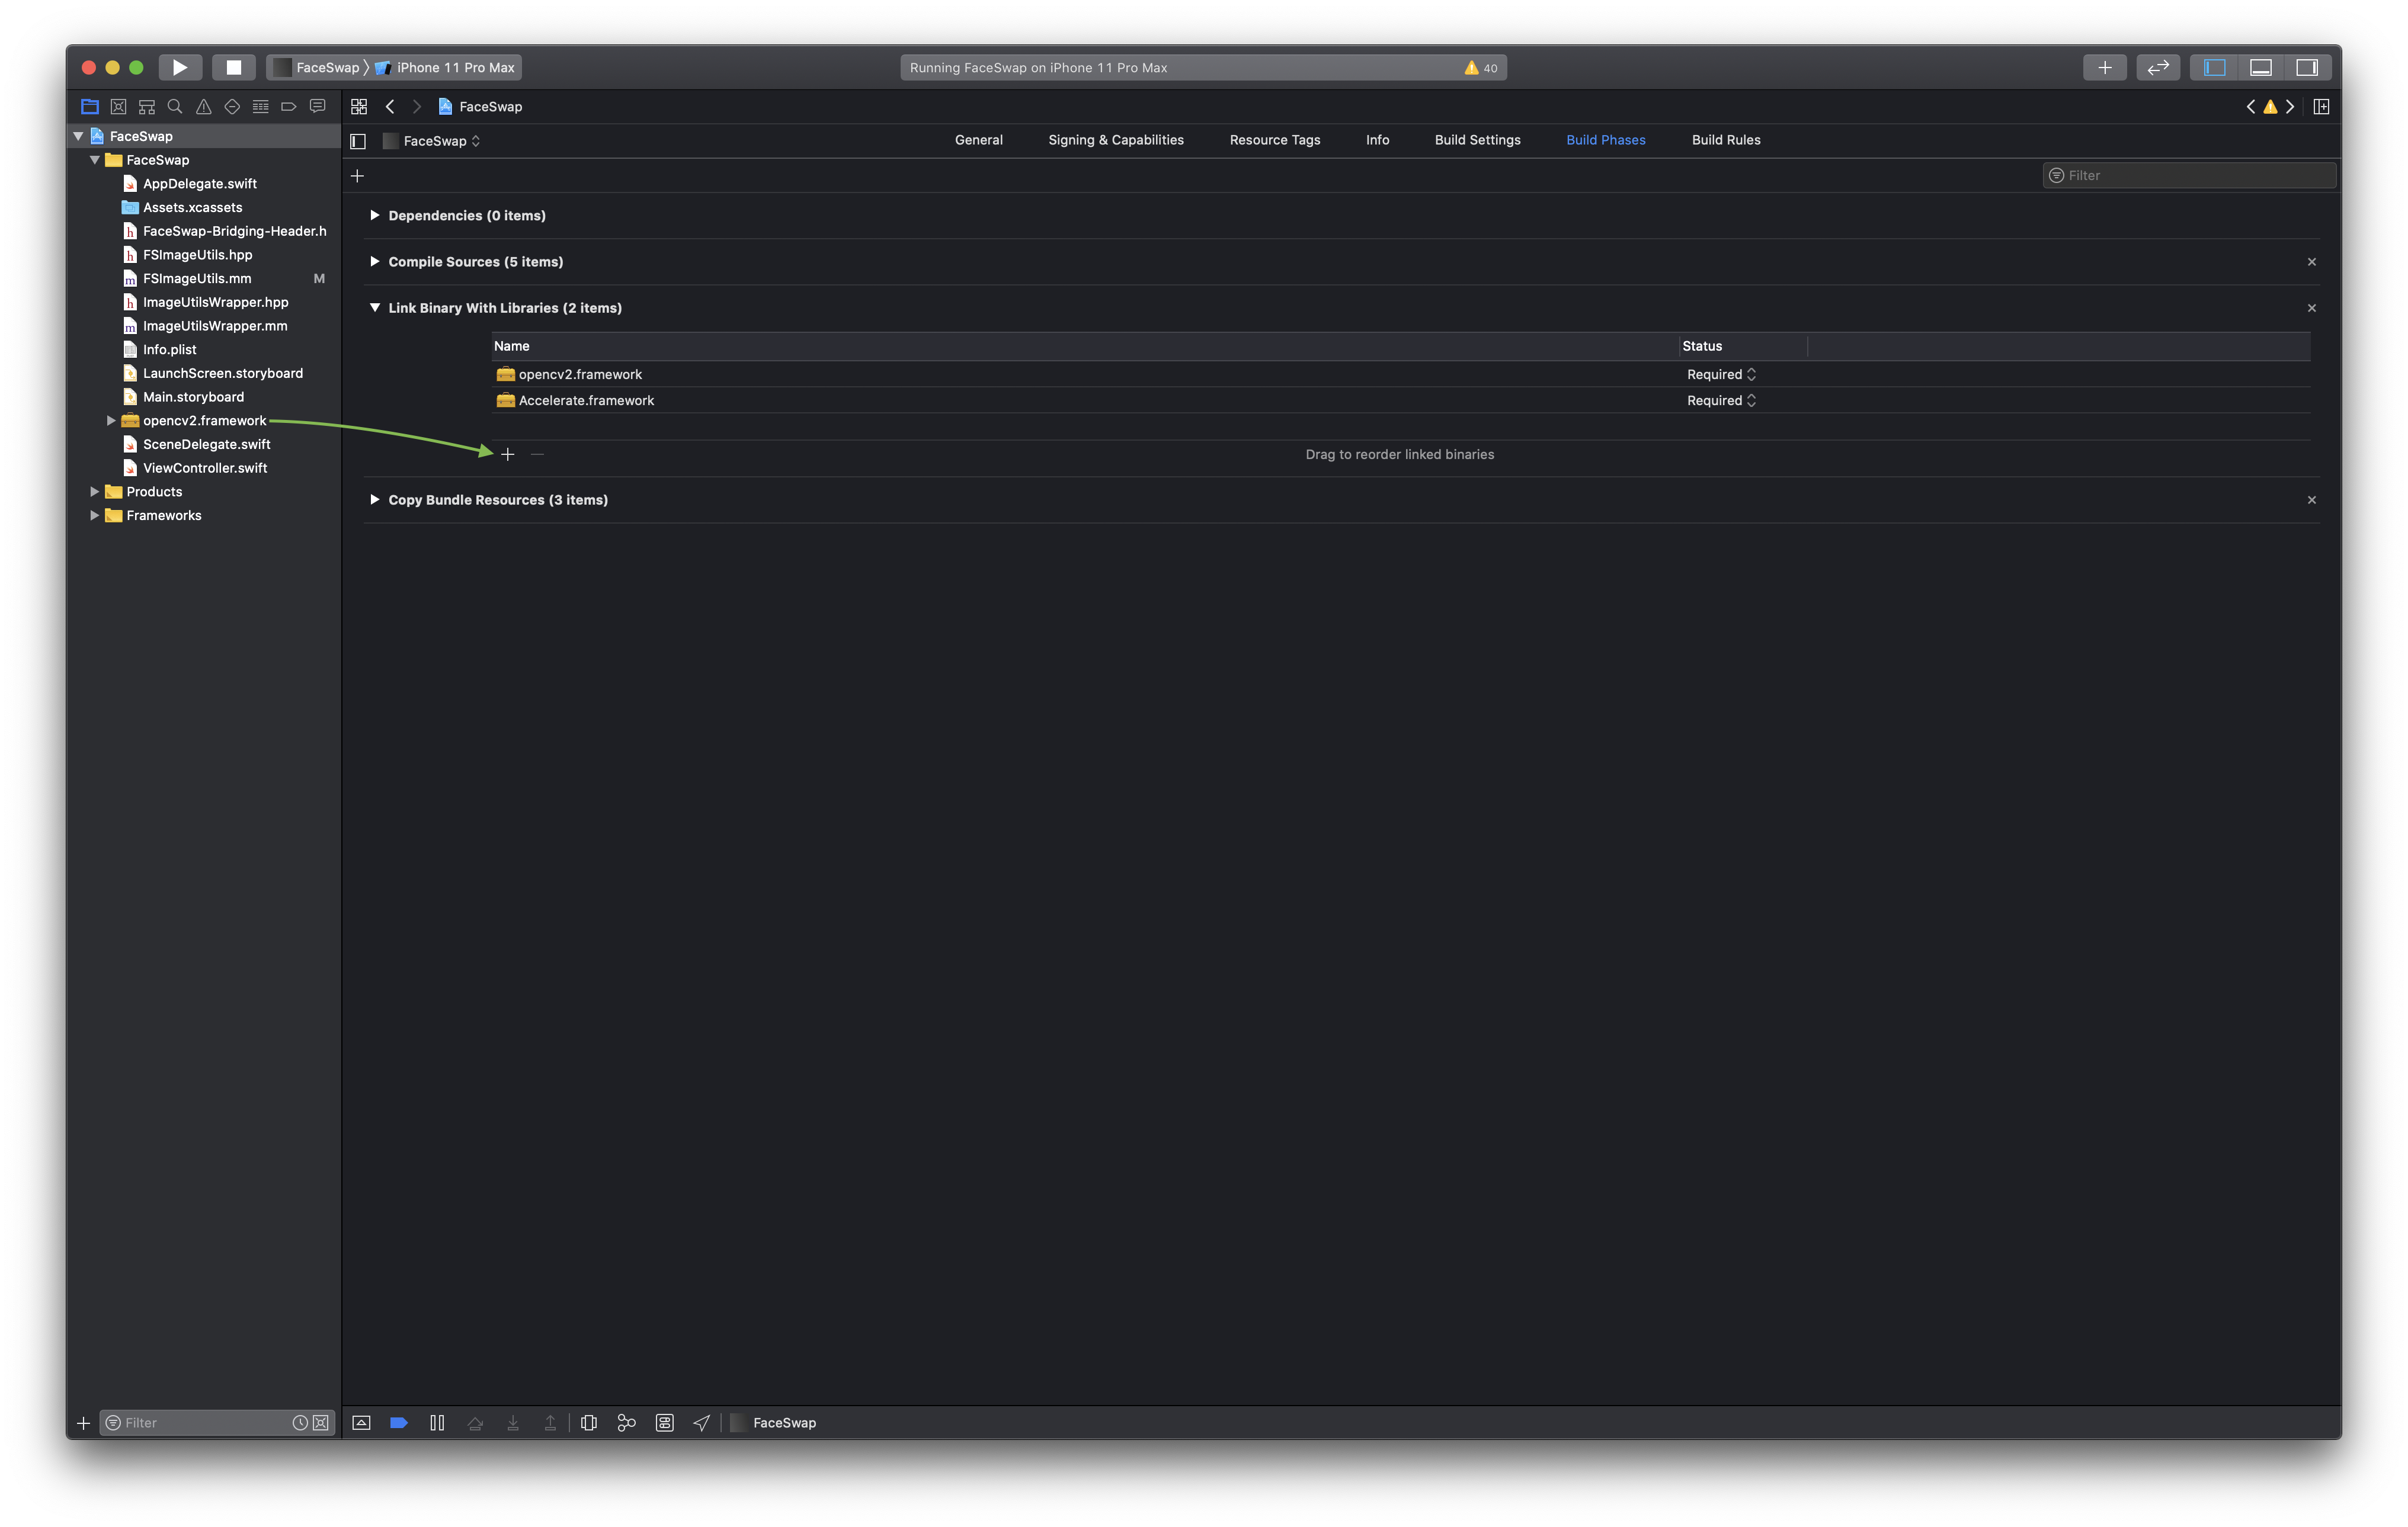Image resolution: width=2408 pixels, height=1527 pixels.
Task: Expand the Compile Sources phase
Action: (374, 262)
